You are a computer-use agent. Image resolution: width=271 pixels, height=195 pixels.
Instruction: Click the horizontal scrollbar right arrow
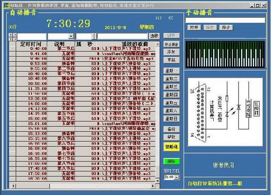coord(153,186)
